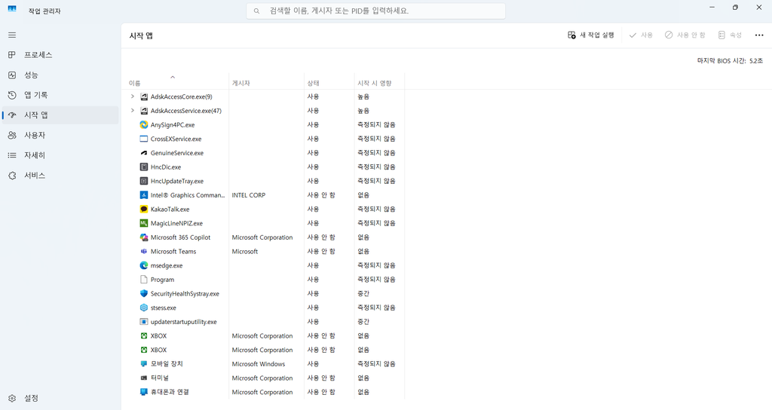
Task: Click the 모바일 장치 icon
Action: (144, 364)
